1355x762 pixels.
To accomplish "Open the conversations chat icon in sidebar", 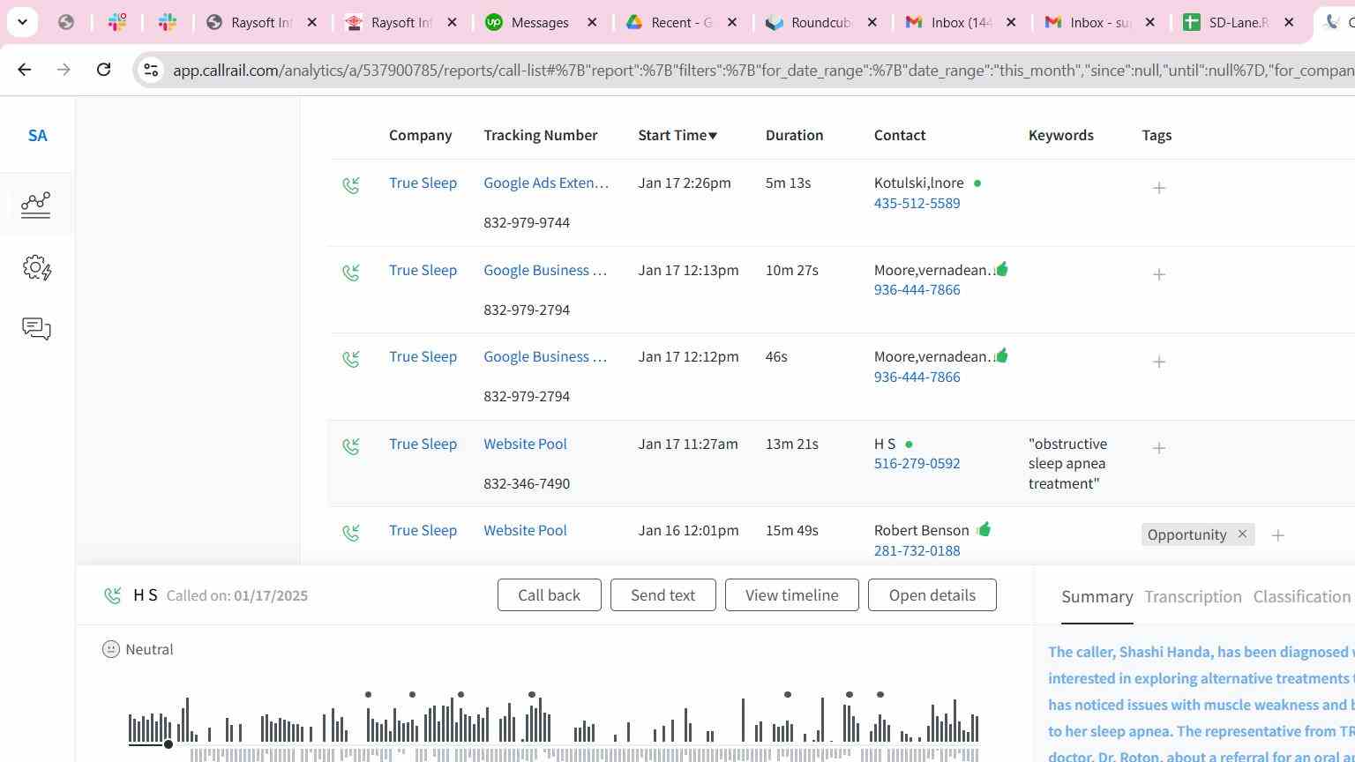I will (36, 329).
